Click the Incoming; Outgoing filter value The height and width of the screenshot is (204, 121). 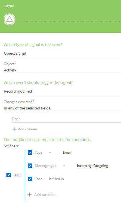pos(92,166)
